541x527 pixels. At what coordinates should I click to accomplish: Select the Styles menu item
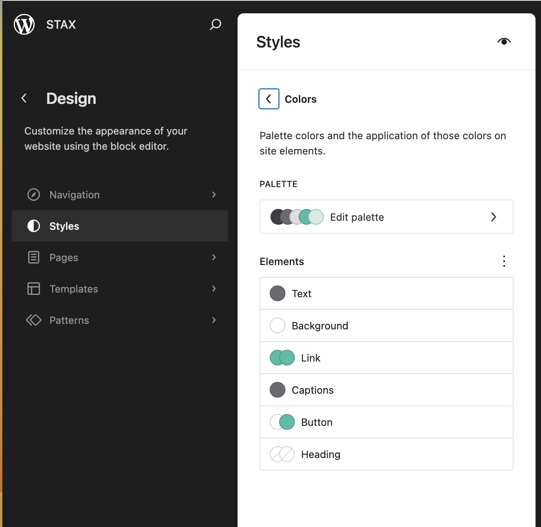pos(120,226)
